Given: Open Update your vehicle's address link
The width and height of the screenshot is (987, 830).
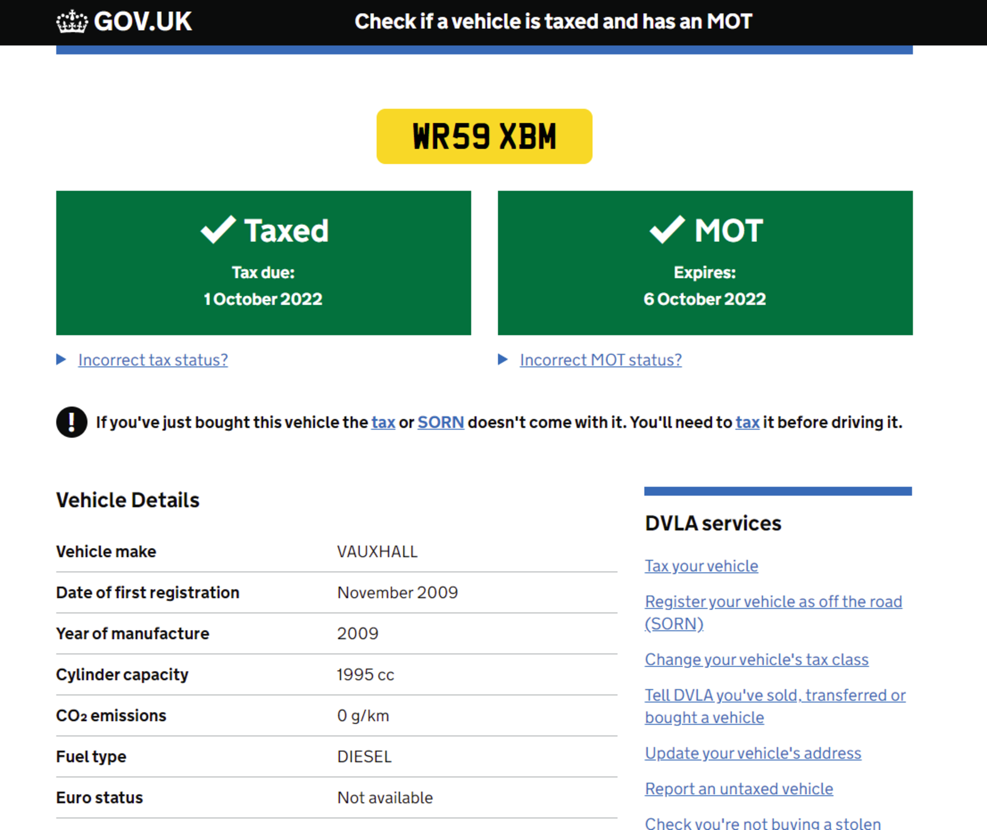Looking at the screenshot, I should click(753, 753).
